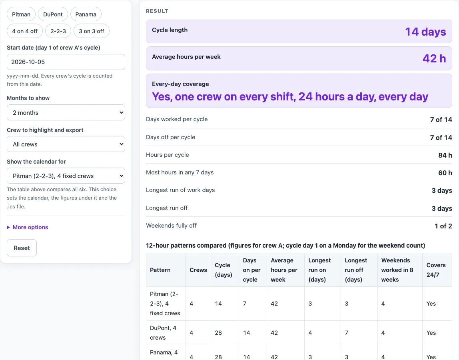Open the Crew to highlight dropdown

66,144
